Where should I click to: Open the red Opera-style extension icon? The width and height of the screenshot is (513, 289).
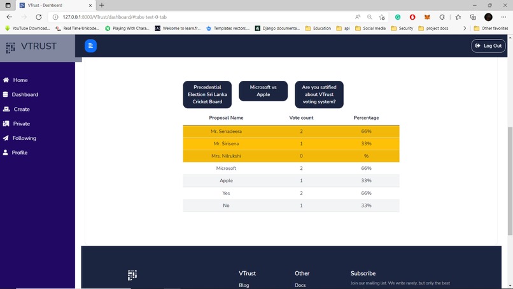click(x=412, y=17)
